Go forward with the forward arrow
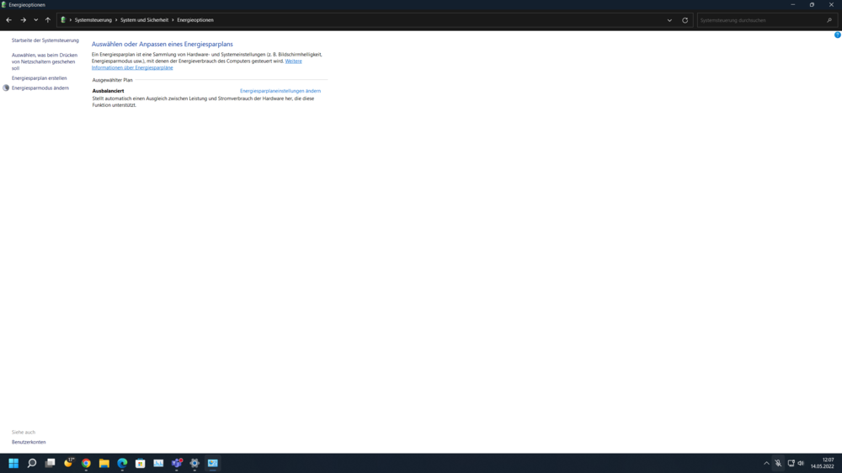This screenshot has width=842, height=473. pyautogui.click(x=23, y=20)
